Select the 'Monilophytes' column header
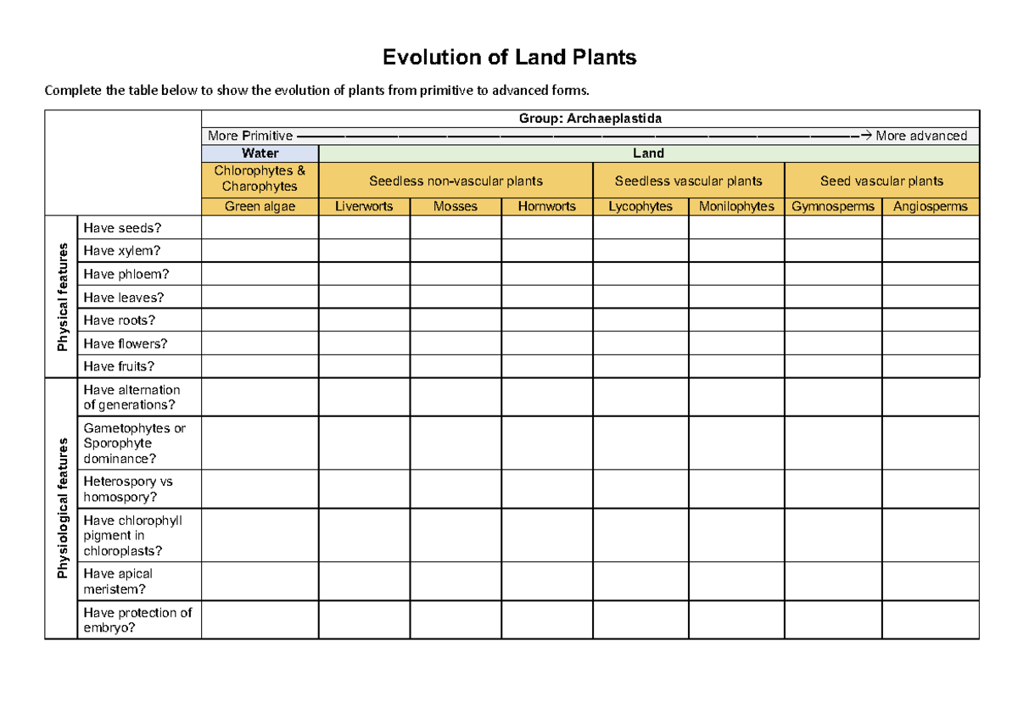 click(x=736, y=205)
